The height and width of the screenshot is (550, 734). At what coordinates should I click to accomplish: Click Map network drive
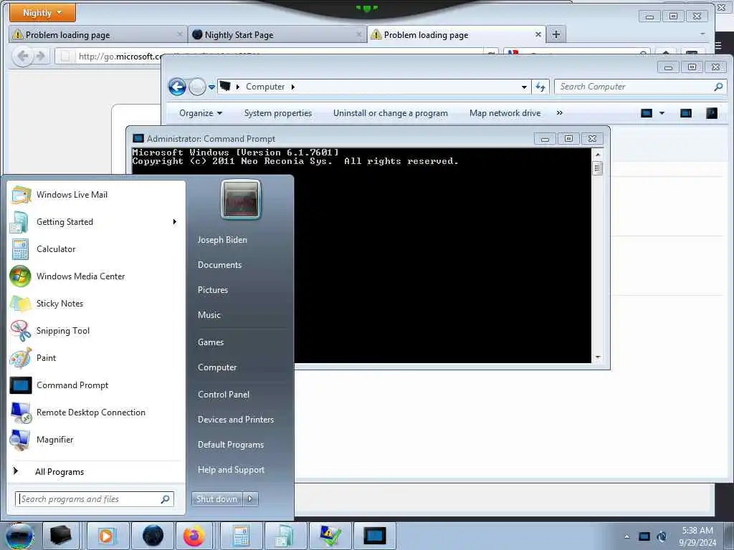[x=505, y=113]
